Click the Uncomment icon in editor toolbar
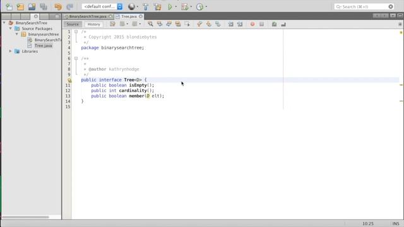The image size is (404, 227). pos(283,24)
